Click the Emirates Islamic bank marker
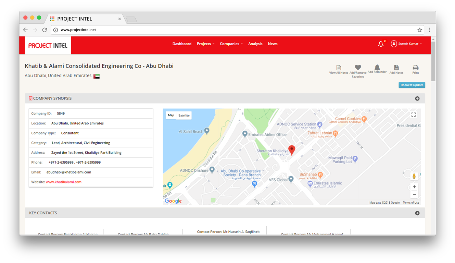The image size is (455, 263). coord(310,184)
